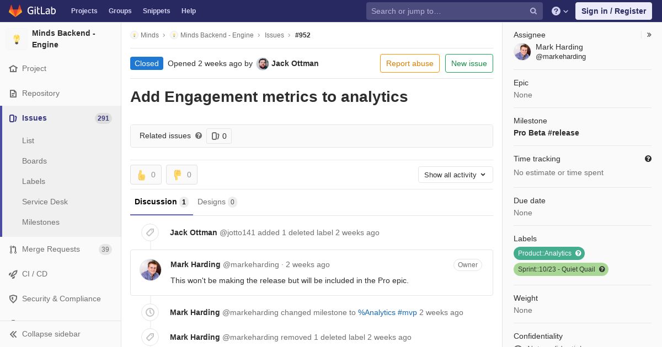
Task: Click the thumbs up reaction
Action: (146, 175)
